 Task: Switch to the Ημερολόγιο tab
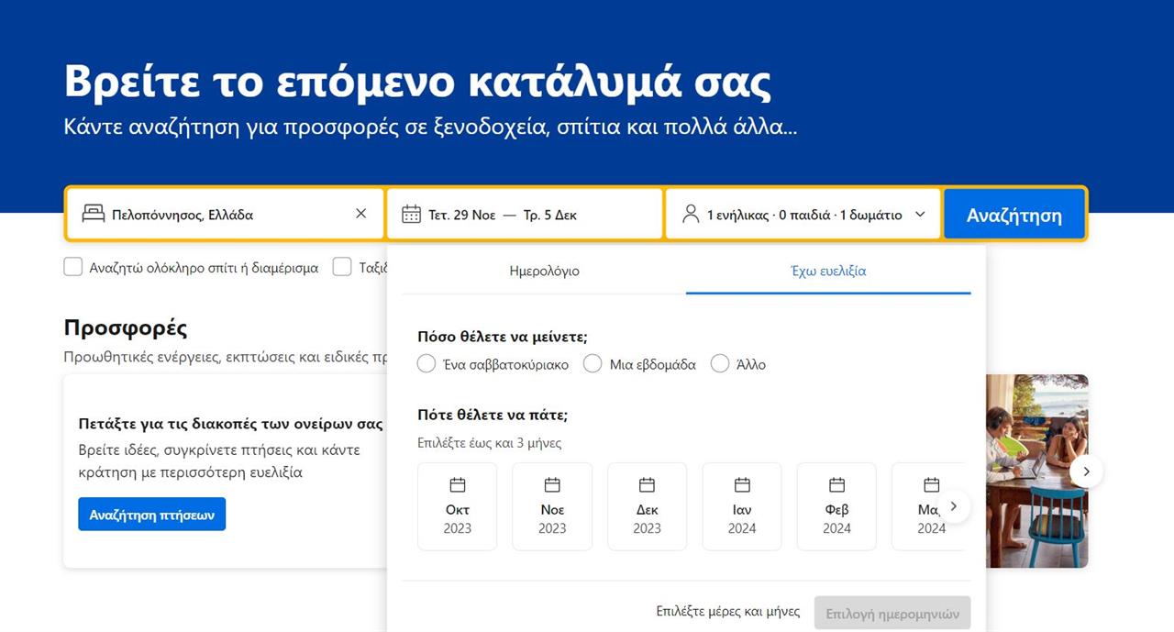point(544,272)
